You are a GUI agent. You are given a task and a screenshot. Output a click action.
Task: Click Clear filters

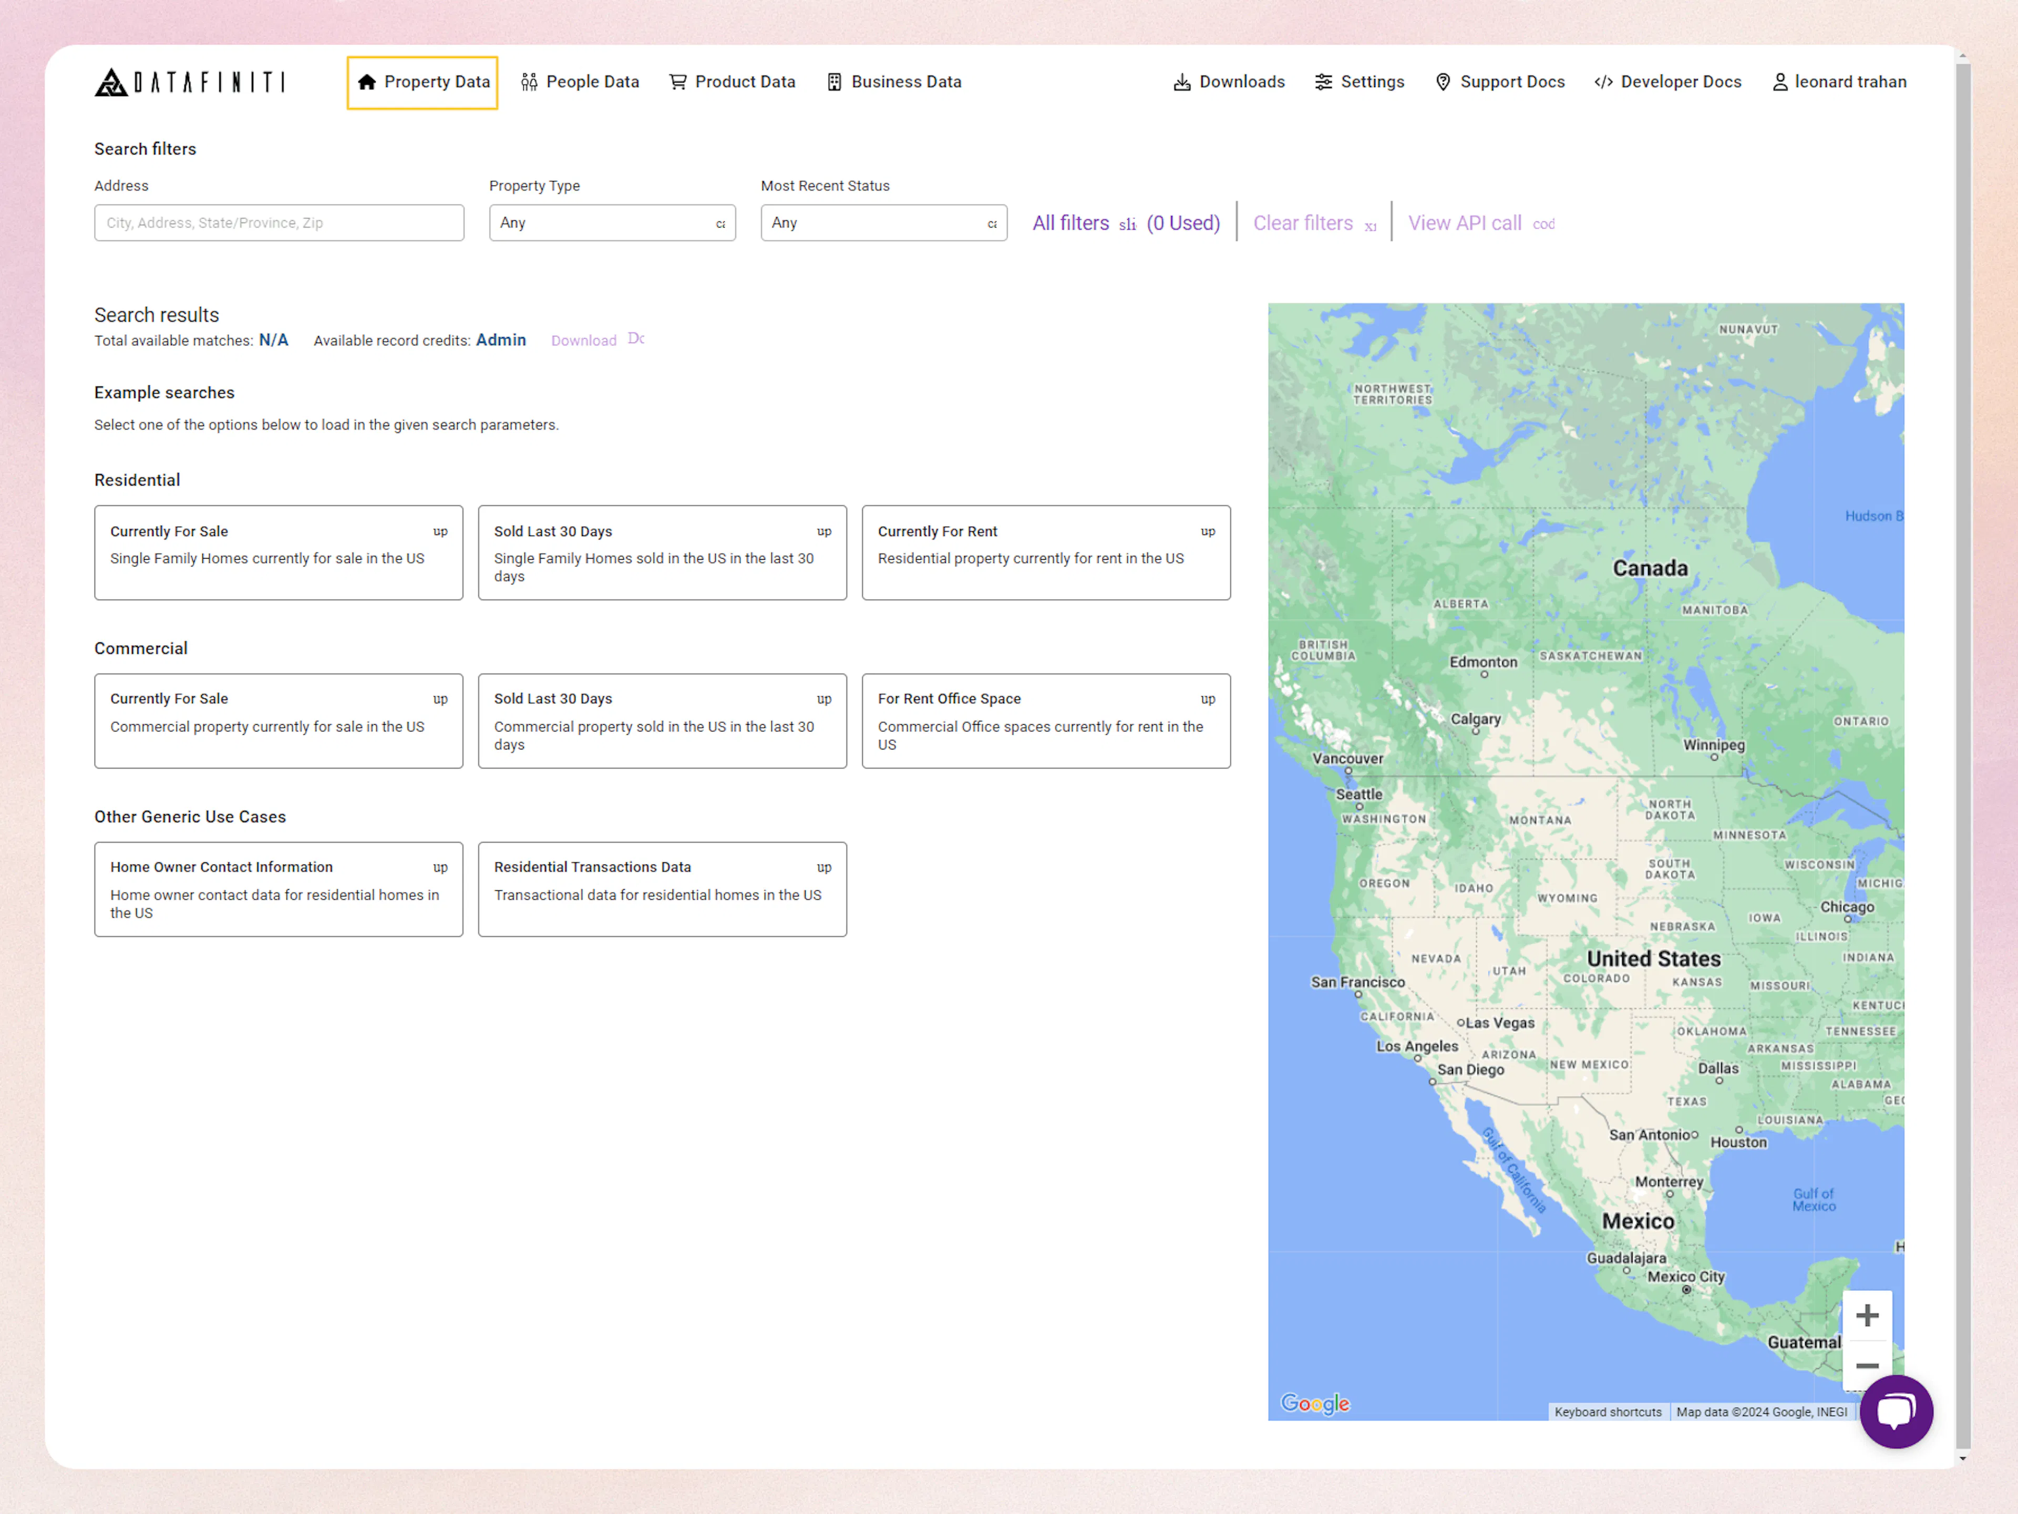pyautogui.click(x=1304, y=222)
